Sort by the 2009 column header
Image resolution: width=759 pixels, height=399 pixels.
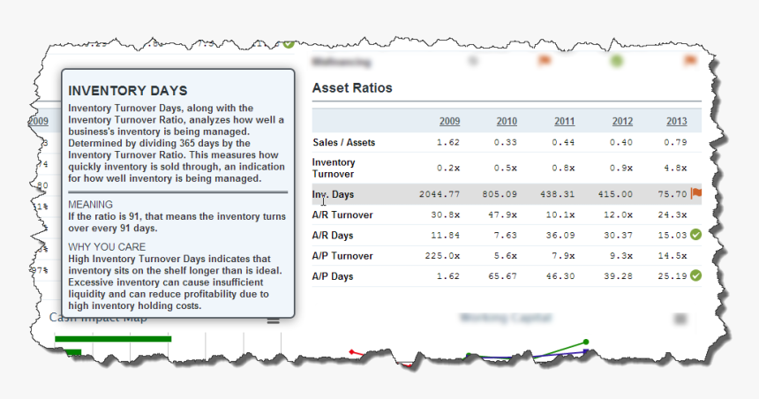[x=449, y=121]
